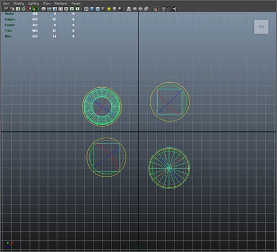Click the TOP view cube
This screenshot has height=252, width=277.
coord(261,27)
